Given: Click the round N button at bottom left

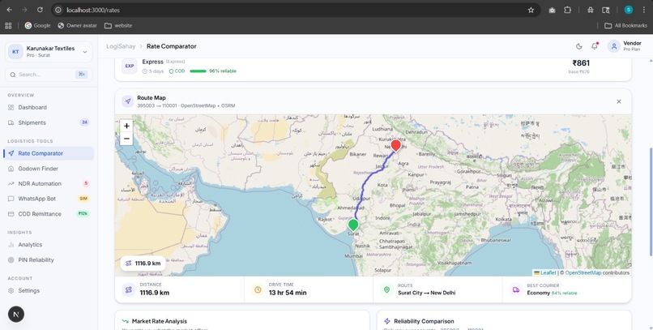Looking at the screenshot, I should click(16, 314).
